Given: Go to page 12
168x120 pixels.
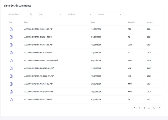Looking at the screenshot, I should click(x=154, y=108).
